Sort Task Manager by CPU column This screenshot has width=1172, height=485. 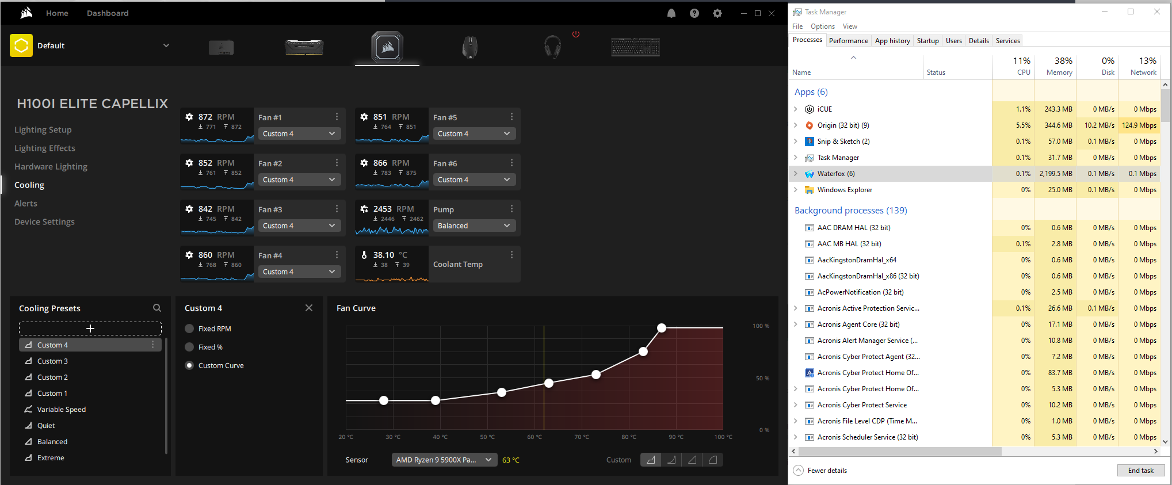pyautogui.click(x=1013, y=66)
